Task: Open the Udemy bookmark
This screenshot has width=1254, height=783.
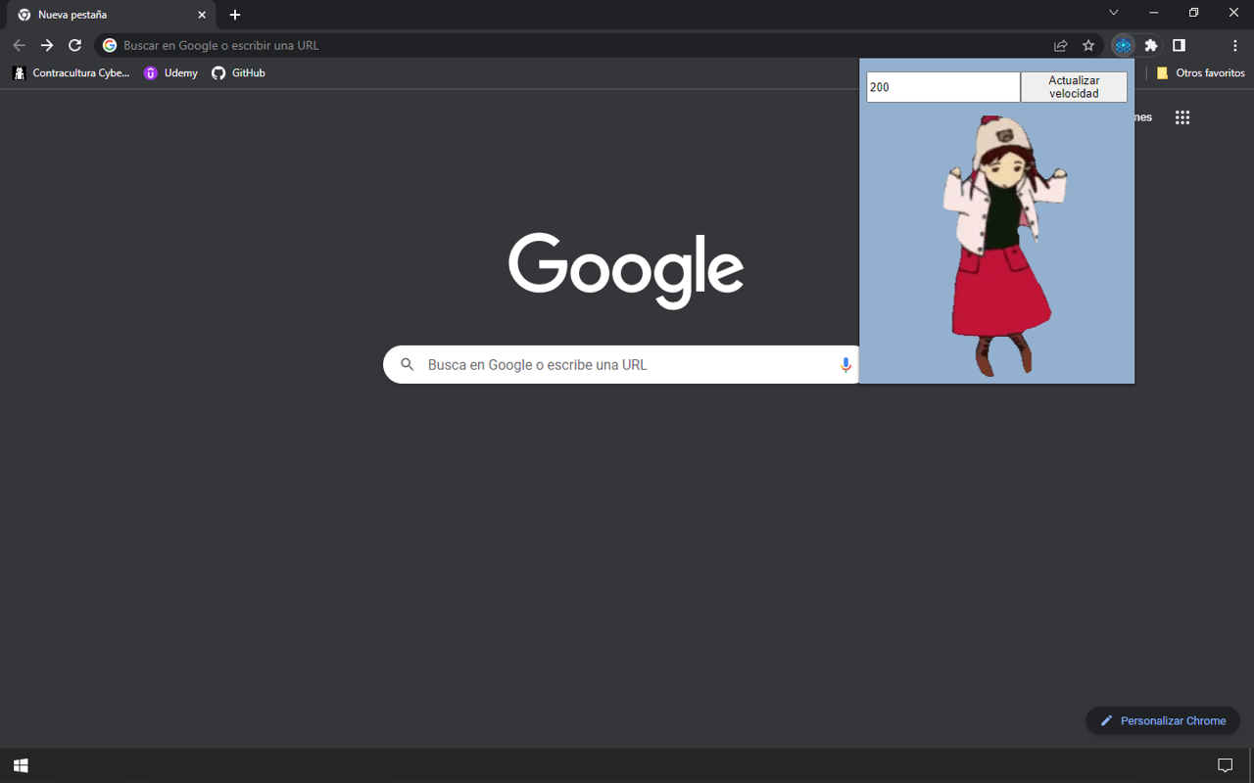Action: click(x=170, y=72)
